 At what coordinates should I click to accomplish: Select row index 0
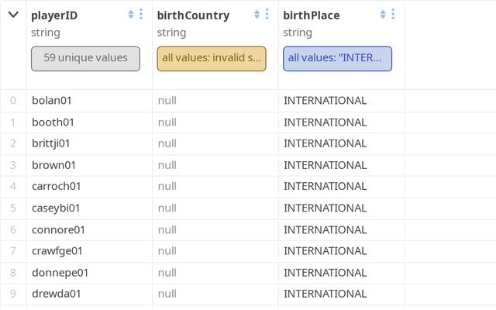[x=12, y=101]
